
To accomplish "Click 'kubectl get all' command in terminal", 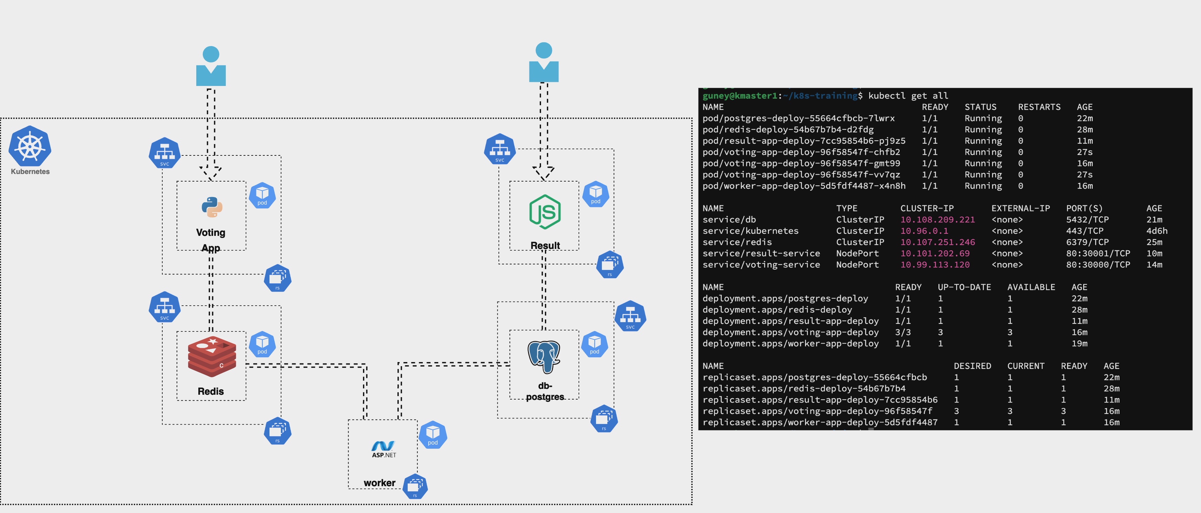I will point(908,96).
